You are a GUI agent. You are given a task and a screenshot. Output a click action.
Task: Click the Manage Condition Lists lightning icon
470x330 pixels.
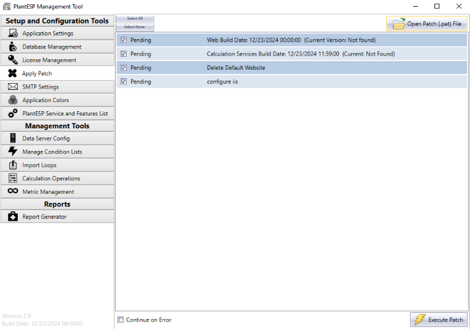(x=13, y=152)
